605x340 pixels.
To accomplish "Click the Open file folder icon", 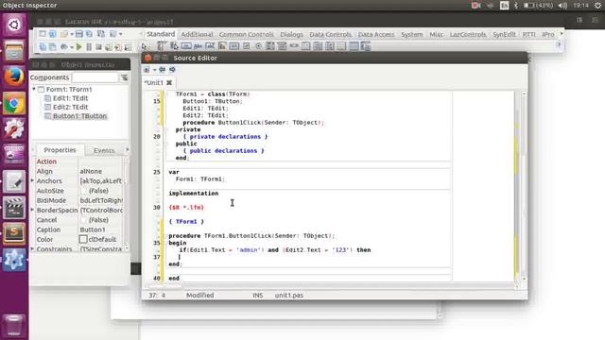I will point(63,34).
